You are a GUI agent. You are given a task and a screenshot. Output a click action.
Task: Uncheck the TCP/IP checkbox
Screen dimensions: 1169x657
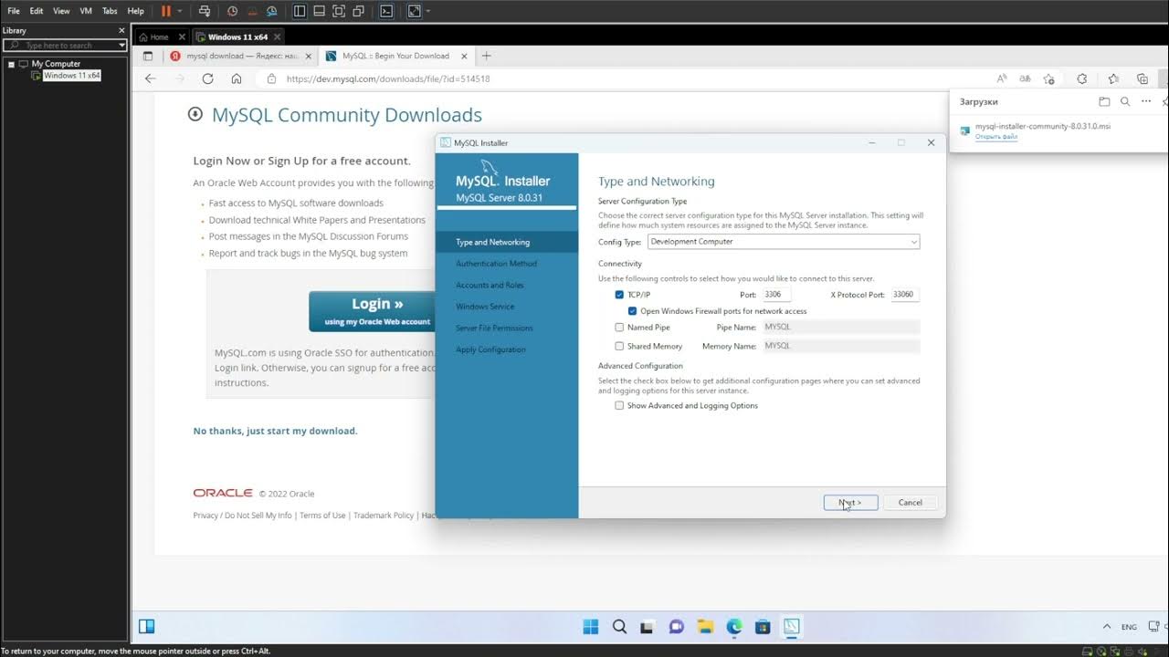click(x=619, y=295)
